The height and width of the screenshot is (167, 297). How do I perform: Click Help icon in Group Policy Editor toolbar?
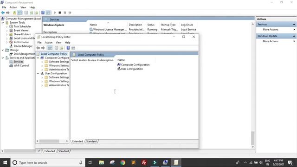click(x=68, y=48)
